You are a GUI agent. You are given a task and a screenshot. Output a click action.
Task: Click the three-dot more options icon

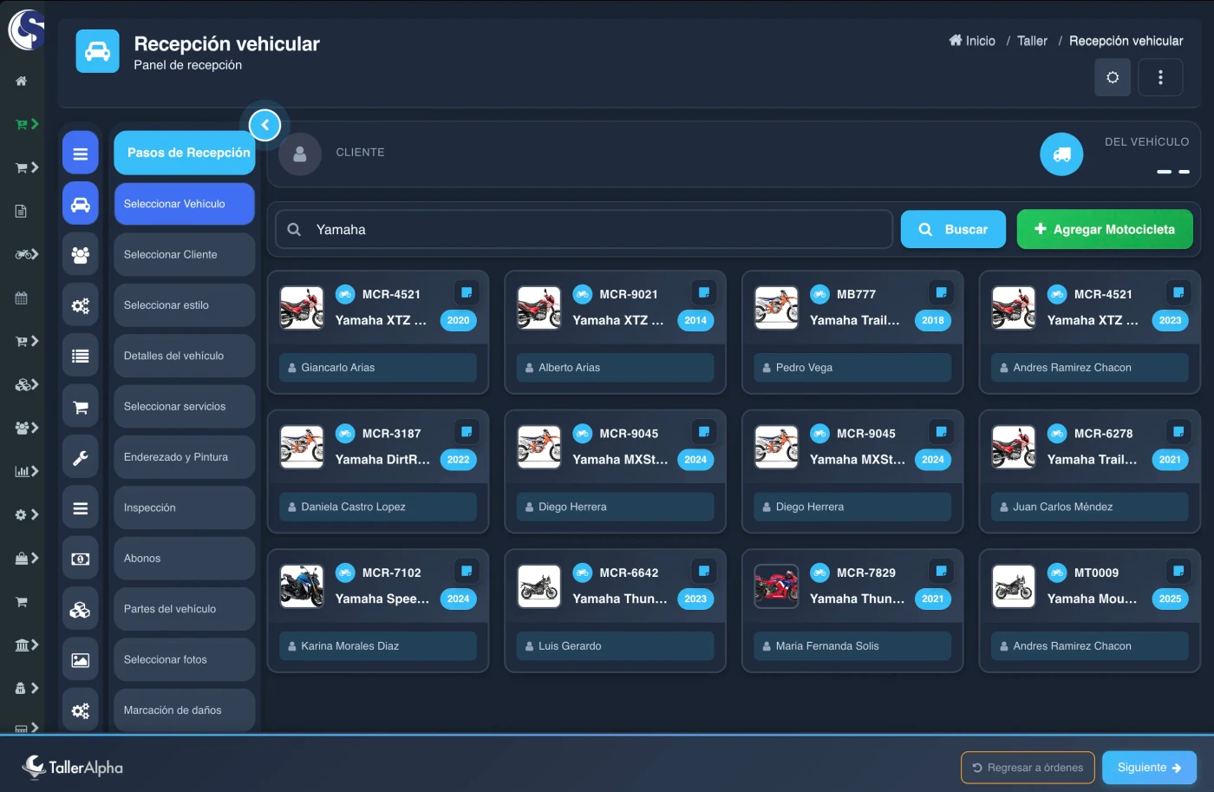pyautogui.click(x=1160, y=77)
